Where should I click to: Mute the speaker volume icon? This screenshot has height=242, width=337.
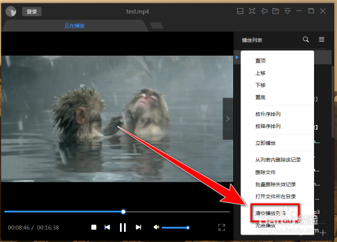pos(156,227)
